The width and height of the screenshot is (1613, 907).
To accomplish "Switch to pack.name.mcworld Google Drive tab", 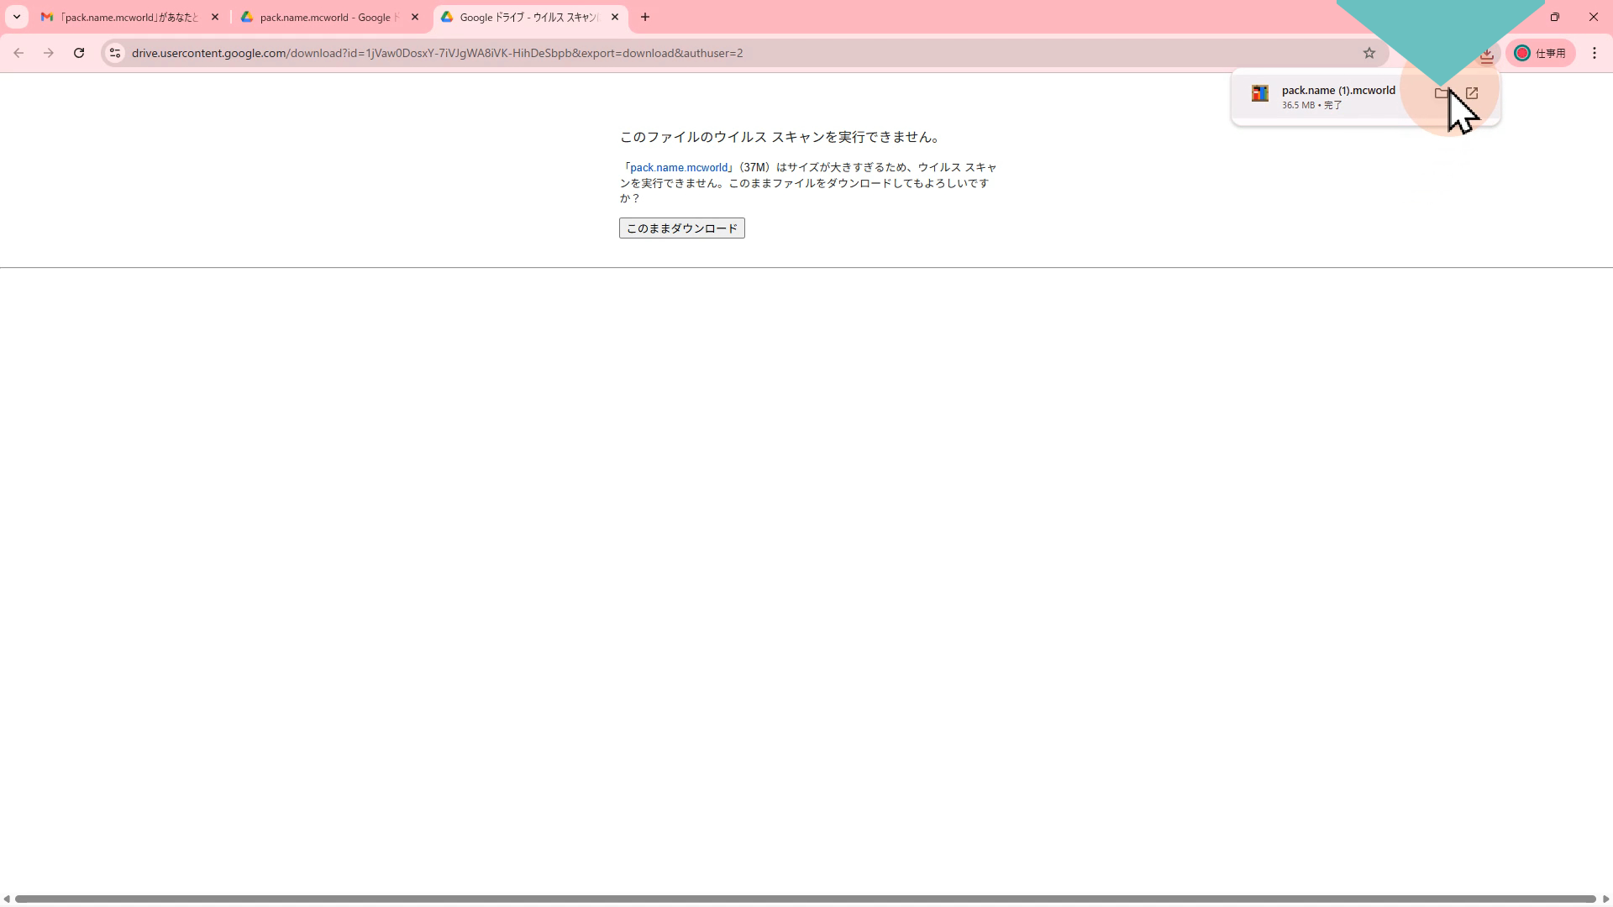I will coord(323,17).
